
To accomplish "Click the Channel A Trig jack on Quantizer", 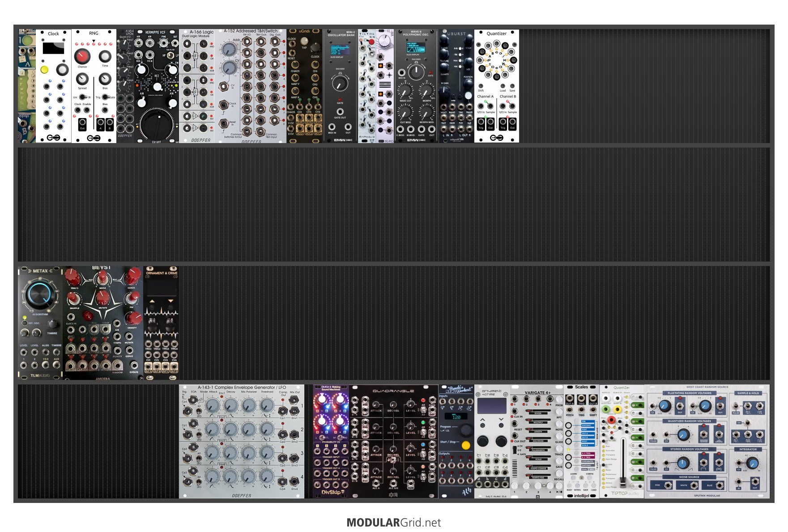I will (481, 122).
